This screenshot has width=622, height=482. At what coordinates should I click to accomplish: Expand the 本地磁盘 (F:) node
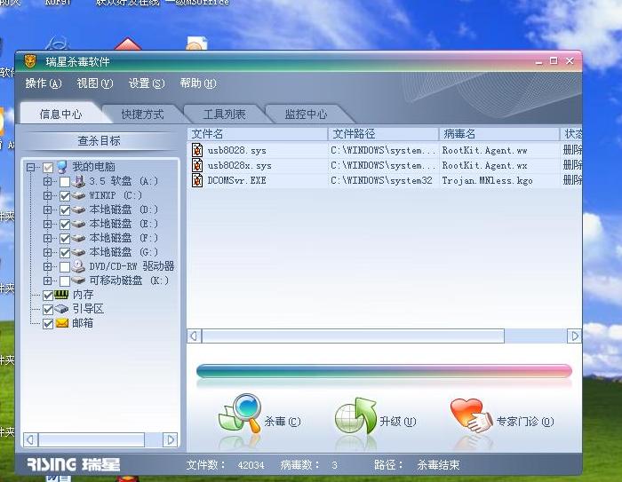(x=47, y=239)
